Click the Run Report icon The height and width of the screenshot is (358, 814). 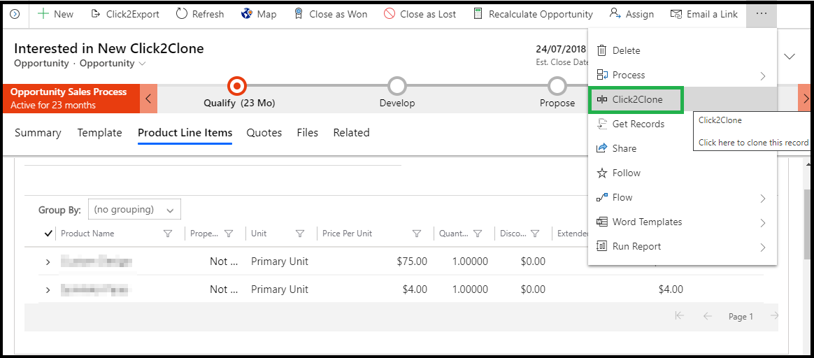tap(601, 246)
